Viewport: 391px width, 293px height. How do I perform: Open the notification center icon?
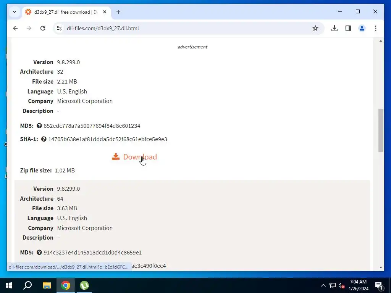click(x=378, y=285)
